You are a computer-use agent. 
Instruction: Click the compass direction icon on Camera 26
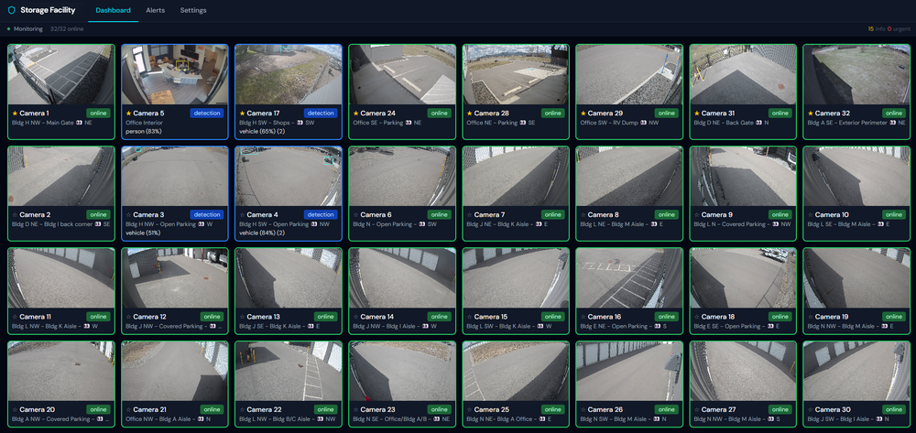coord(654,419)
